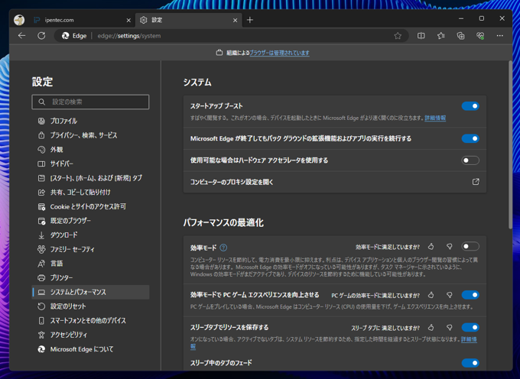Click the profile avatar icon in the title bar

[x=19, y=20]
